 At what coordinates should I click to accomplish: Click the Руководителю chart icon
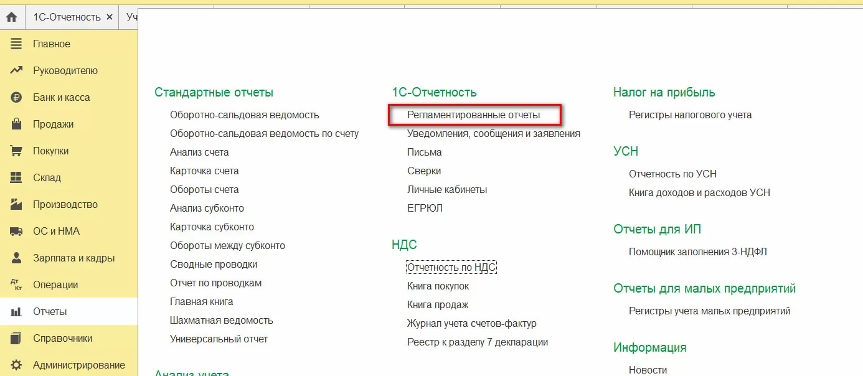pos(16,71)
